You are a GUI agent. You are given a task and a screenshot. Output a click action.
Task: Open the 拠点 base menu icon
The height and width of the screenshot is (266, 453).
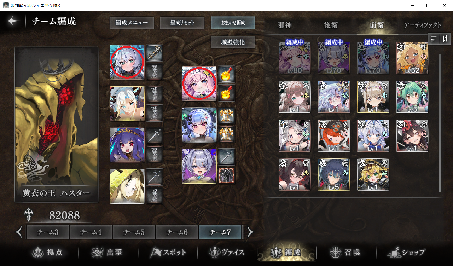pos(47,253)
